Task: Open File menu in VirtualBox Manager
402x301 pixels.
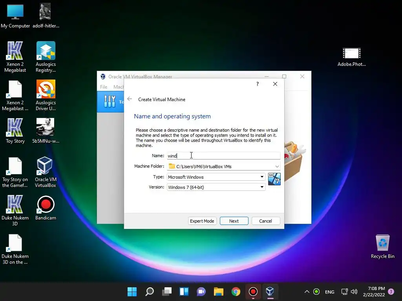Action: pyautogui.click(x=104, y=87)
